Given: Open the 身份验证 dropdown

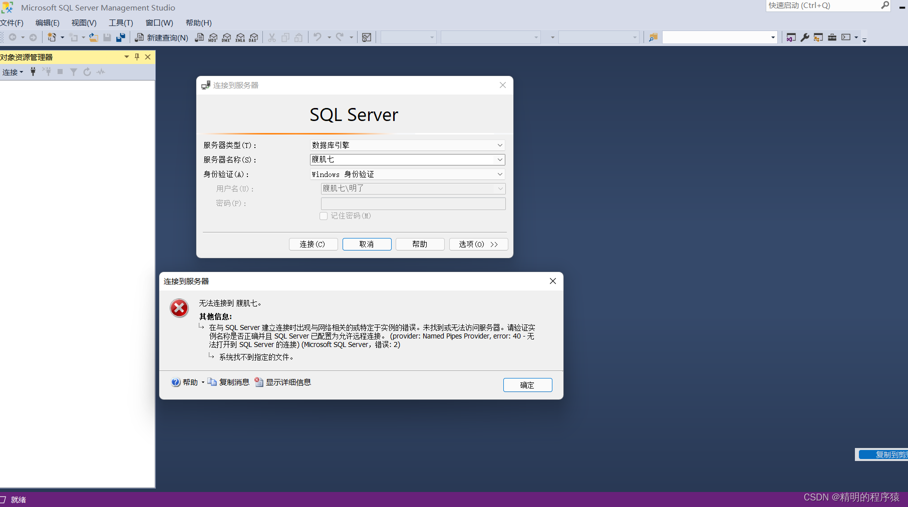Looking at the screenshot, I should click(500, 174).
